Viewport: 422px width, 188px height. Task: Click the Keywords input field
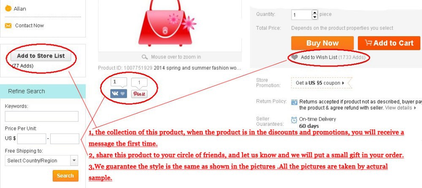pos(41,117)
